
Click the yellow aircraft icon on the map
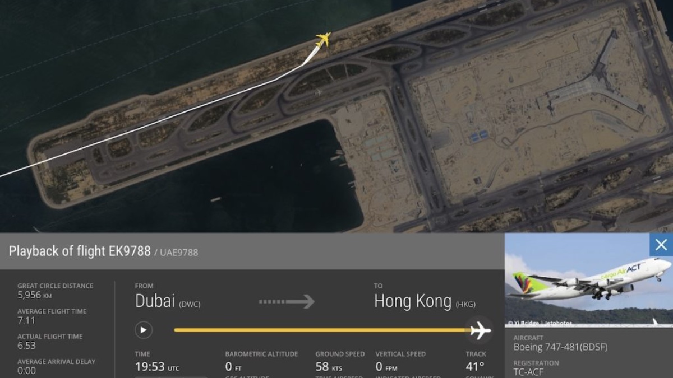coord(324,39)
